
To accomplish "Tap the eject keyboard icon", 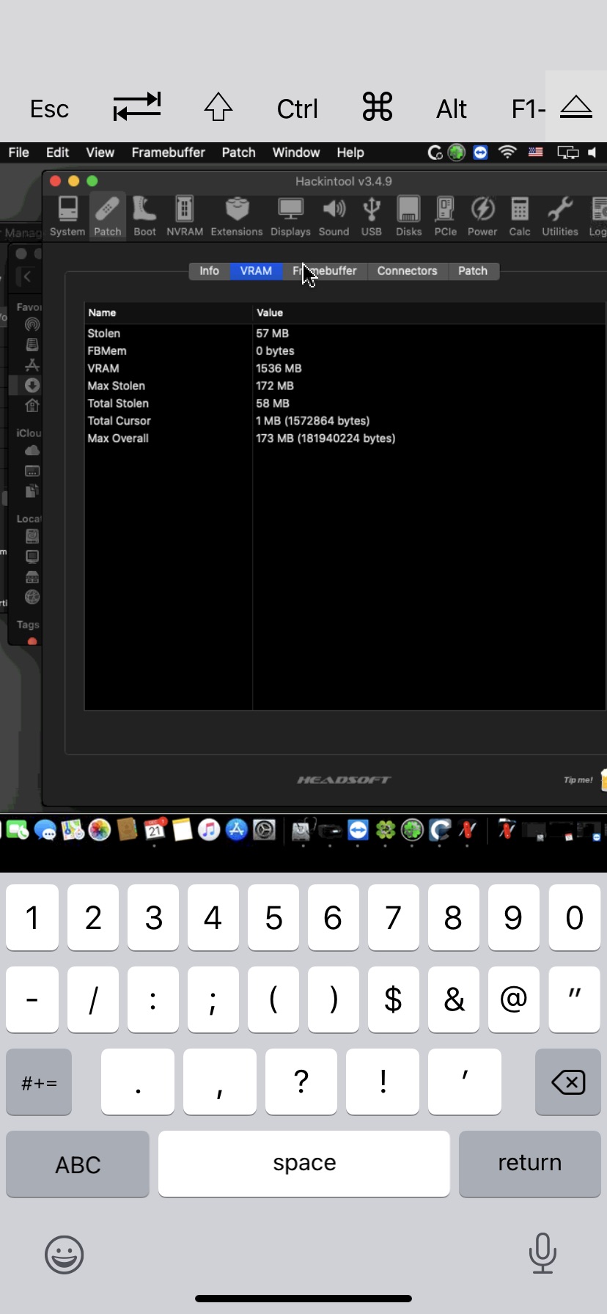I will point(576,107).
